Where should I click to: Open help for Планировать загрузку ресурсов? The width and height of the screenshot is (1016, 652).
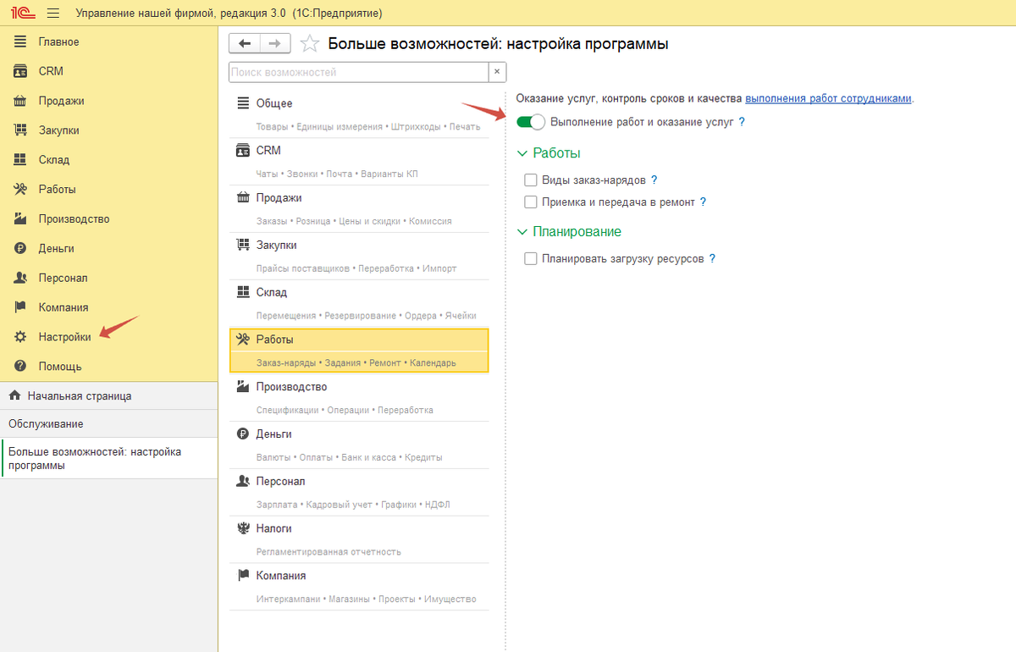click(x=713, y=259)
